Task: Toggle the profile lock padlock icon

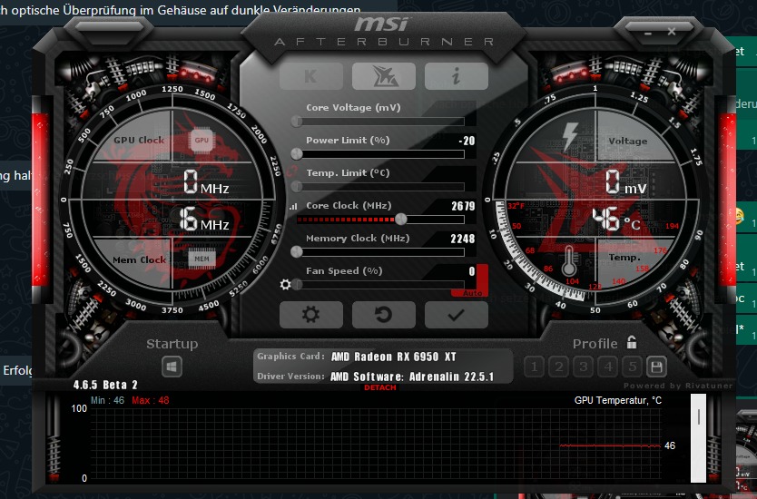Action: [x=632, y=342]
